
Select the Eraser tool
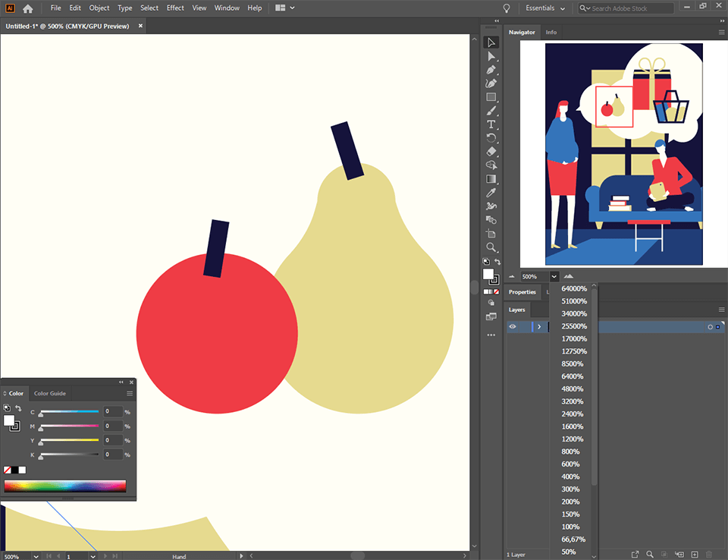point(491,152)
